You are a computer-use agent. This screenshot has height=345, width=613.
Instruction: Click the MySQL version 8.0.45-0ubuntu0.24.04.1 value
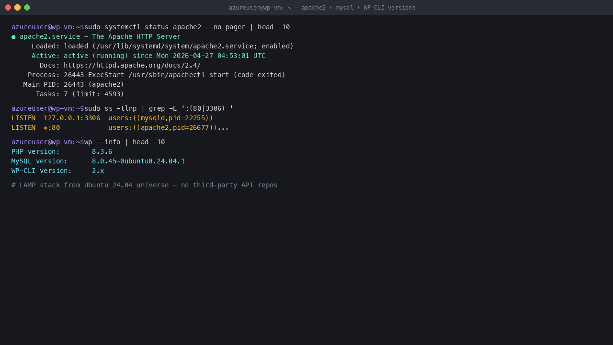tap(138, 161)
